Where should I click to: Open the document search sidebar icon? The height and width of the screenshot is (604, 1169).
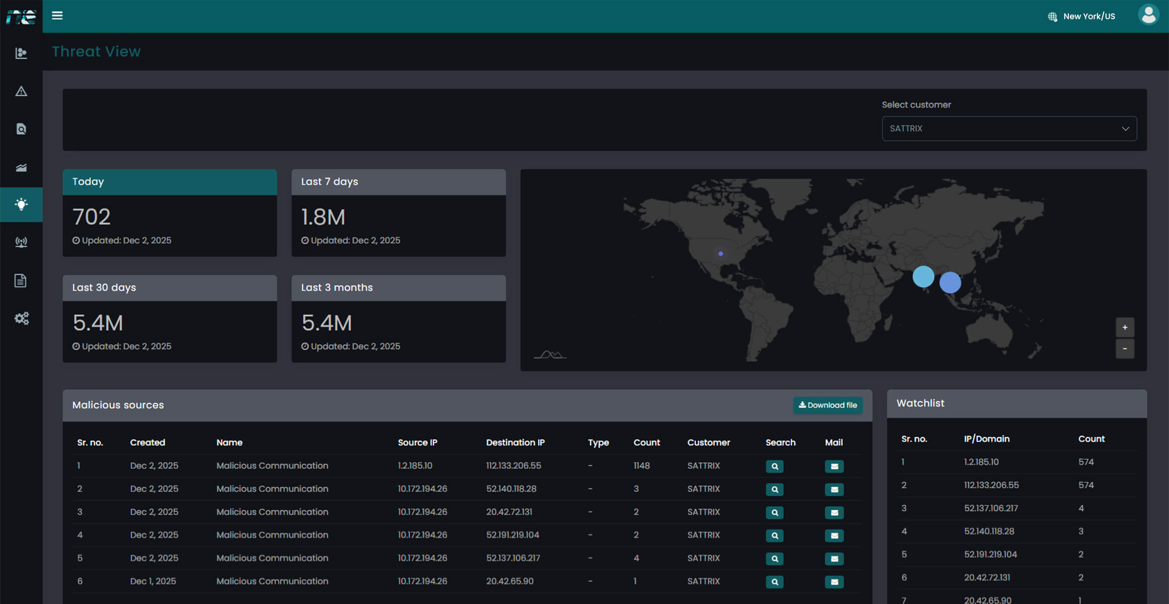click(21, 129)
